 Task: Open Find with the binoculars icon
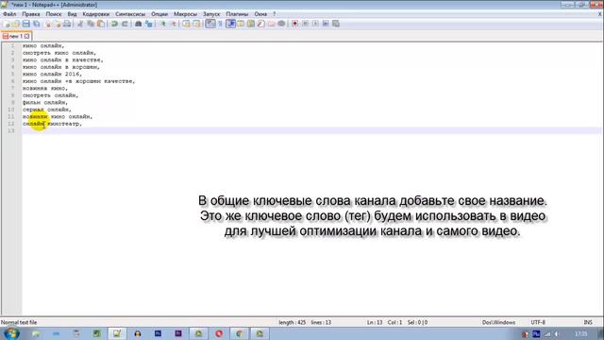[139, 24]
